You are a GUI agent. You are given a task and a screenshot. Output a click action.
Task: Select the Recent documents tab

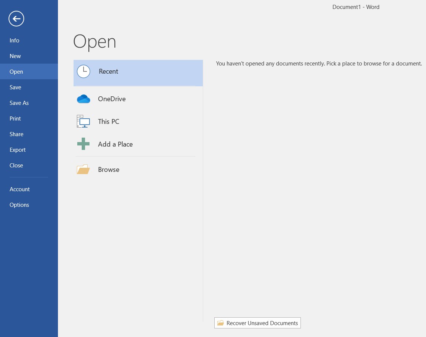click(108, 71)
